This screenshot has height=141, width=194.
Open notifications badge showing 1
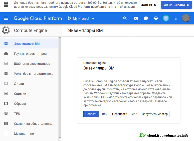tap(166, 18)
